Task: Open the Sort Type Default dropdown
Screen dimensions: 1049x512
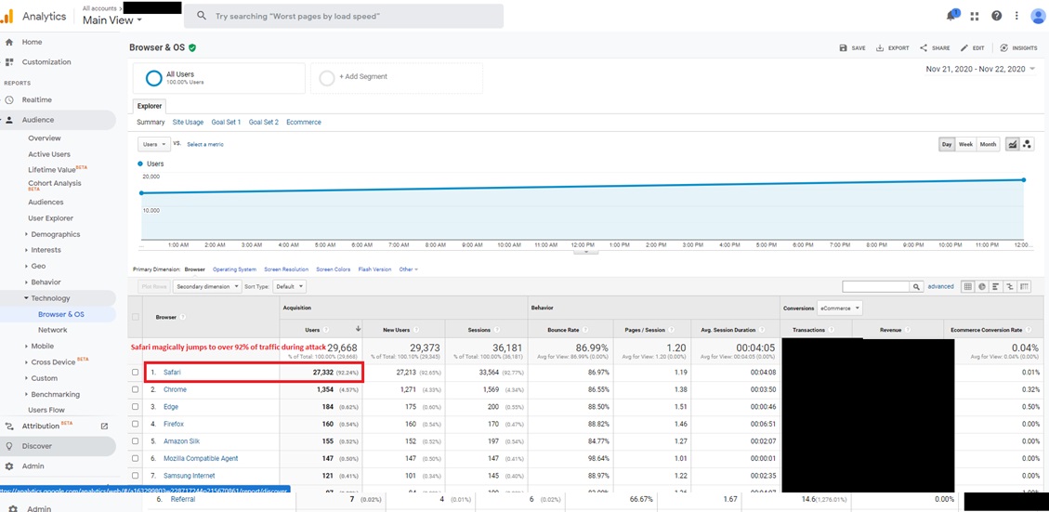Action: coord(290,286)
